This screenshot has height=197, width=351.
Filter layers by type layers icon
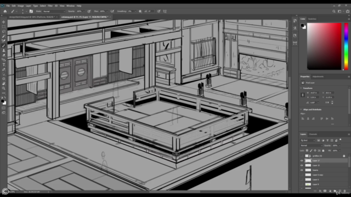tap(327, 140)
